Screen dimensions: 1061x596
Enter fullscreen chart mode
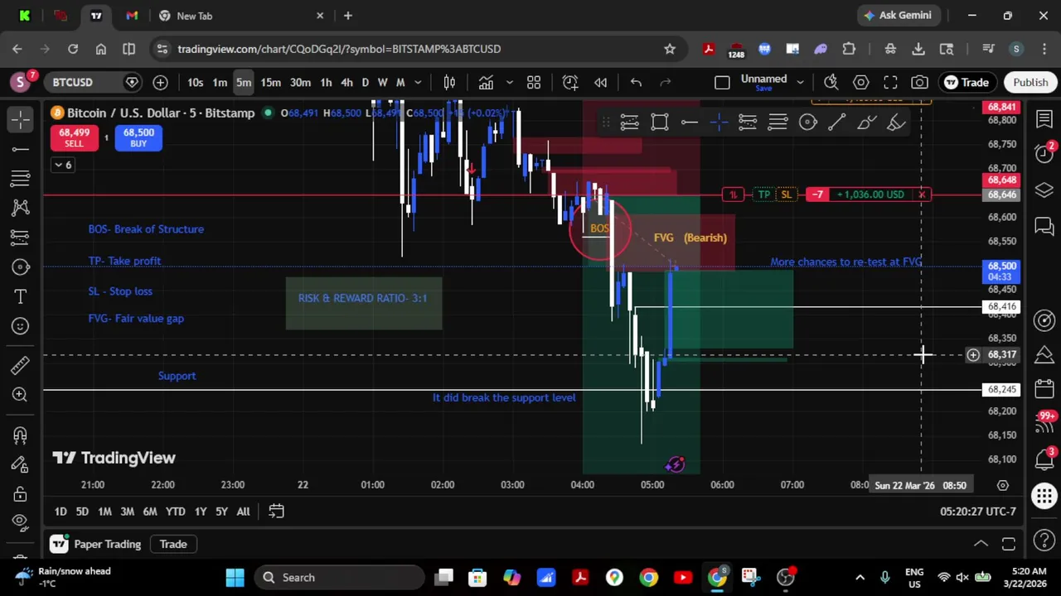pyautogui.click(x=890, y=82)
